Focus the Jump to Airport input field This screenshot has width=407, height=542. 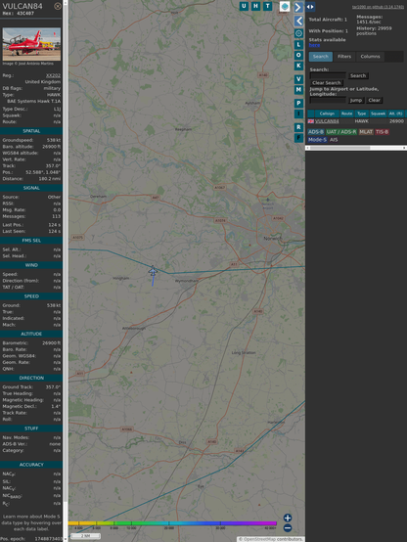(x=328, y=100)
